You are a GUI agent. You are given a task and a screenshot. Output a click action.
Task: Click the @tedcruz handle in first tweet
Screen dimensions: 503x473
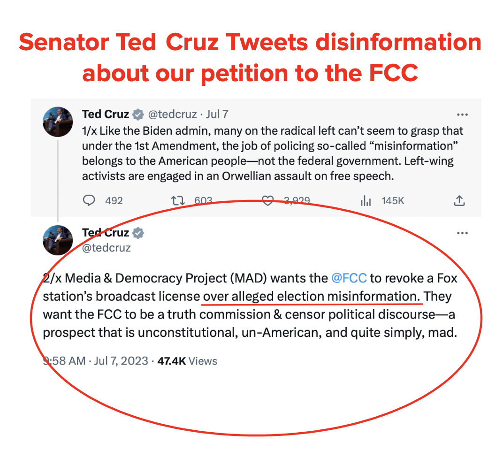[172, 114]
